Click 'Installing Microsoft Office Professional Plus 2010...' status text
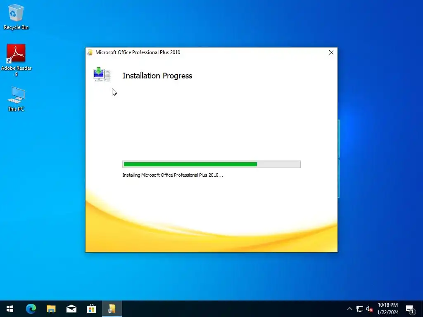Image resolution: width=423 pixels, height=317 pixels. coord(173,175)
